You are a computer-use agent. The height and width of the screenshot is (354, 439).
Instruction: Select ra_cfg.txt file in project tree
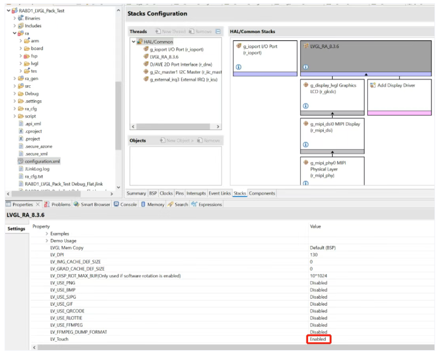pyautogui.click(x=34, y=176)
